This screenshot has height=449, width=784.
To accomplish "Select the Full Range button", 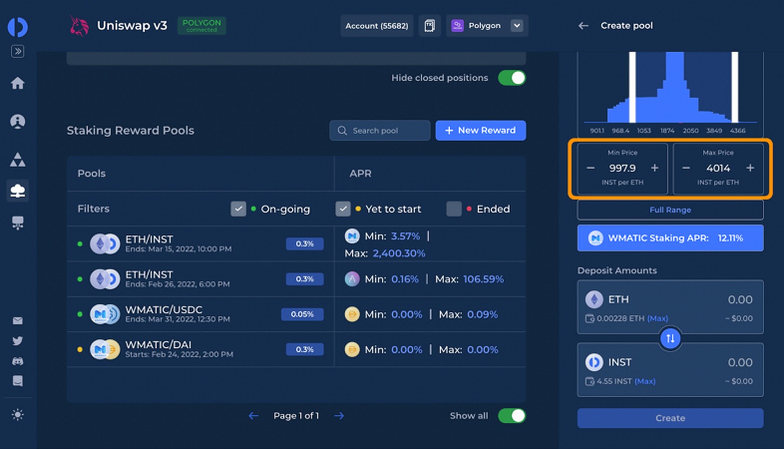I will click(x=670, y=210).
